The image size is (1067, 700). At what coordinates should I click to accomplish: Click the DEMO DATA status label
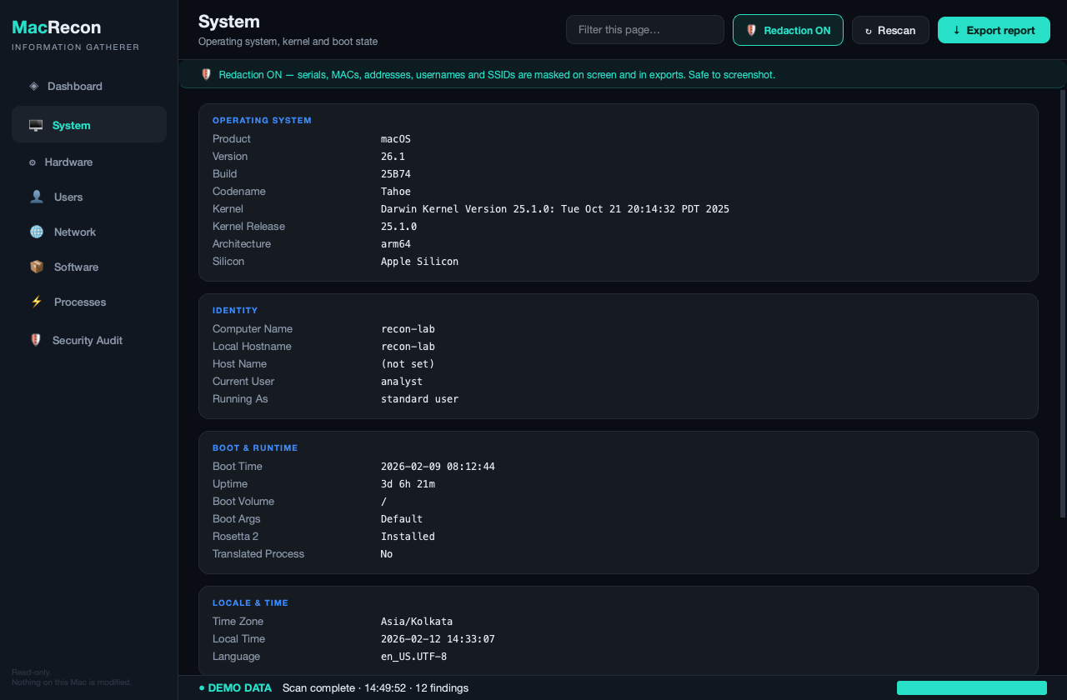[235, 687]
